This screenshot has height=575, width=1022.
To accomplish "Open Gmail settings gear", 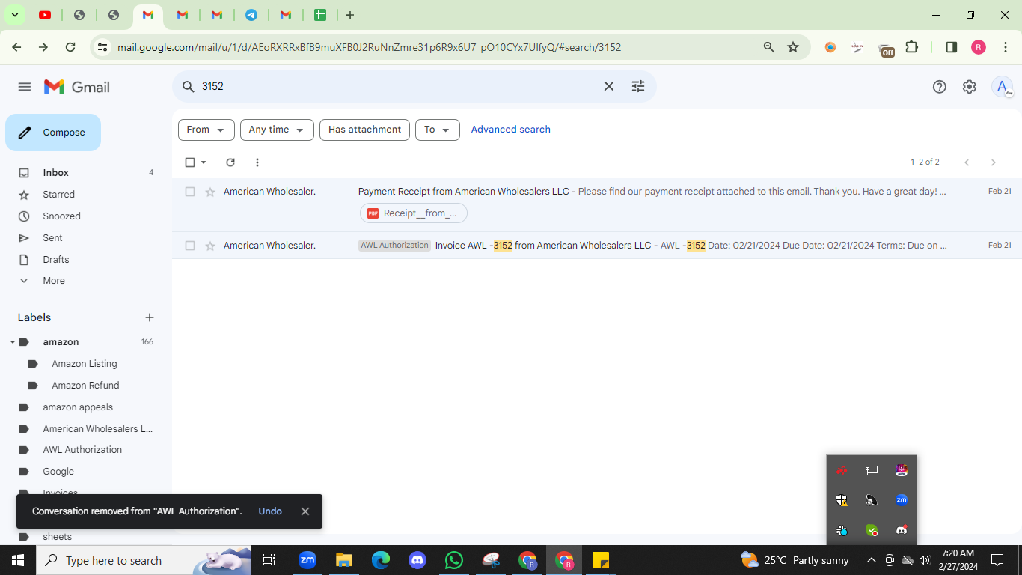I will coord(970,87).
